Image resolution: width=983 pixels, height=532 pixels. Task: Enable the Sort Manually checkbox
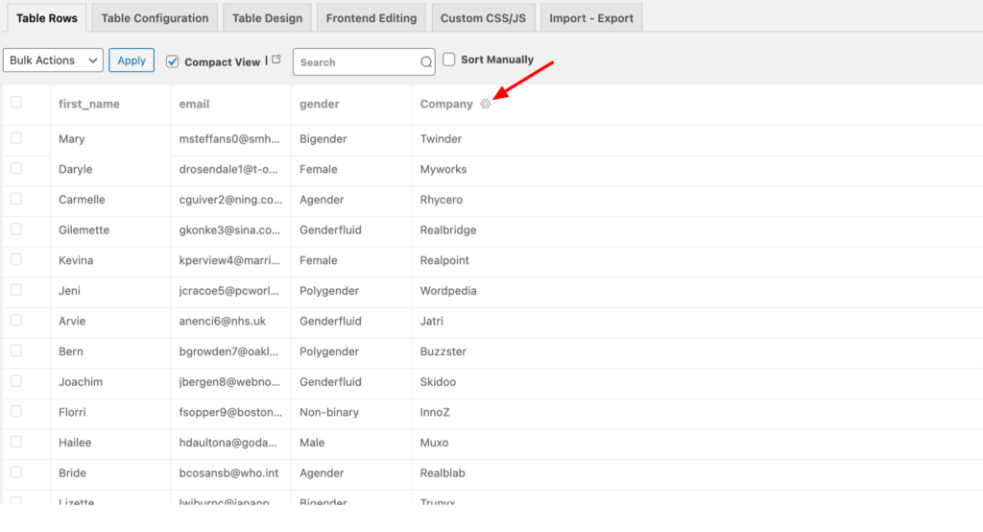pos(449,60)
